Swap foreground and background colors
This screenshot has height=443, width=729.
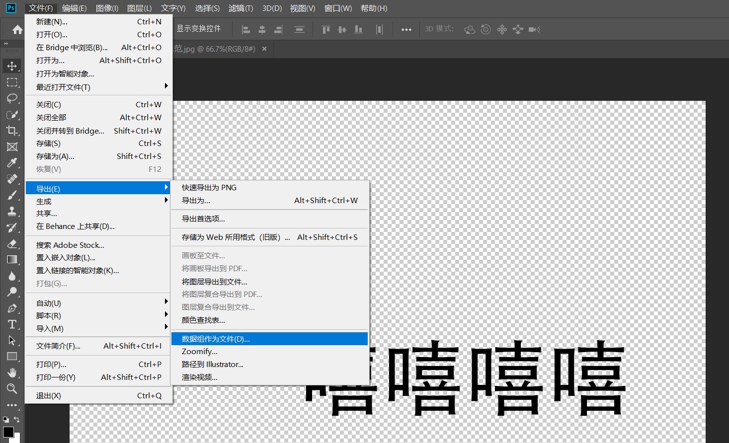(16, 420)
